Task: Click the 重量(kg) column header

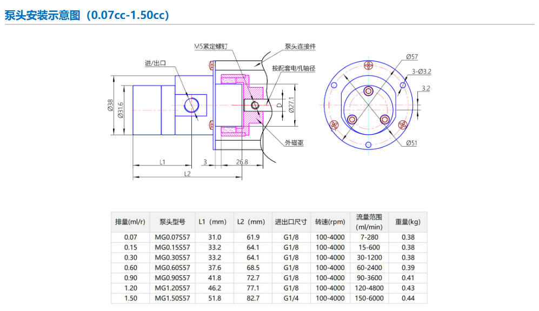Action: pos(407,222)
